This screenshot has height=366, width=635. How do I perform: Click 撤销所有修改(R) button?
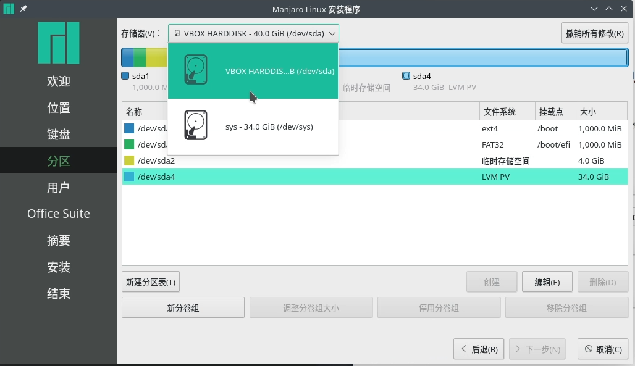click(594, 33)
